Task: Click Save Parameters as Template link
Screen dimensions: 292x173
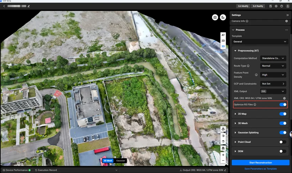Action: click(261, 169)
